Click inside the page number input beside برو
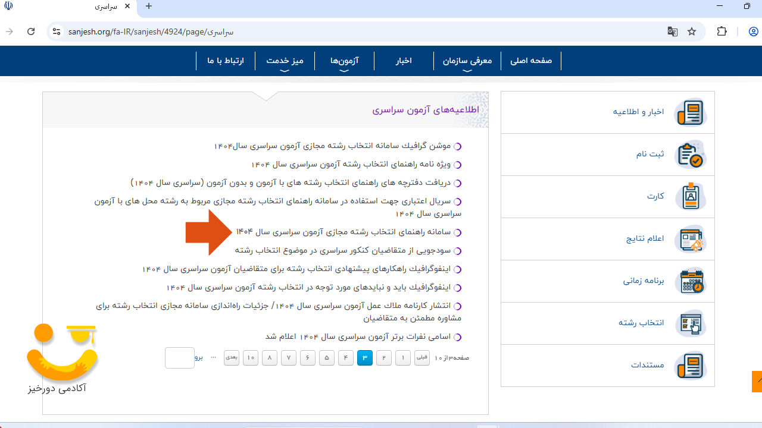This screenshot has height=428, width=762. pyautogui.click(x=179, y=357)
